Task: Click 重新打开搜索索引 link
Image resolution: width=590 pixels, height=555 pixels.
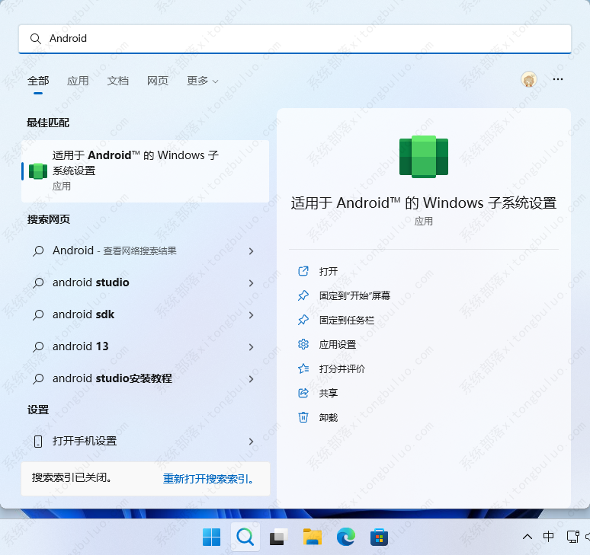Action: click(x=207, y=479)
